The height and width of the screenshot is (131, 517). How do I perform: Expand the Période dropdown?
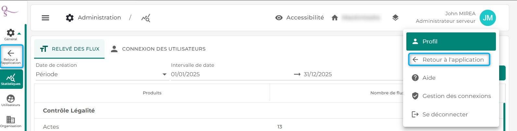(102, 74)
